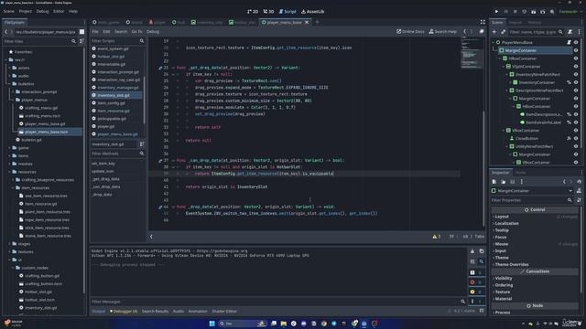Image resolution: width=586 pixels, height=329 pixels.
Task: Clear the output log with the trash icon
Action: [x=472, y=251]
